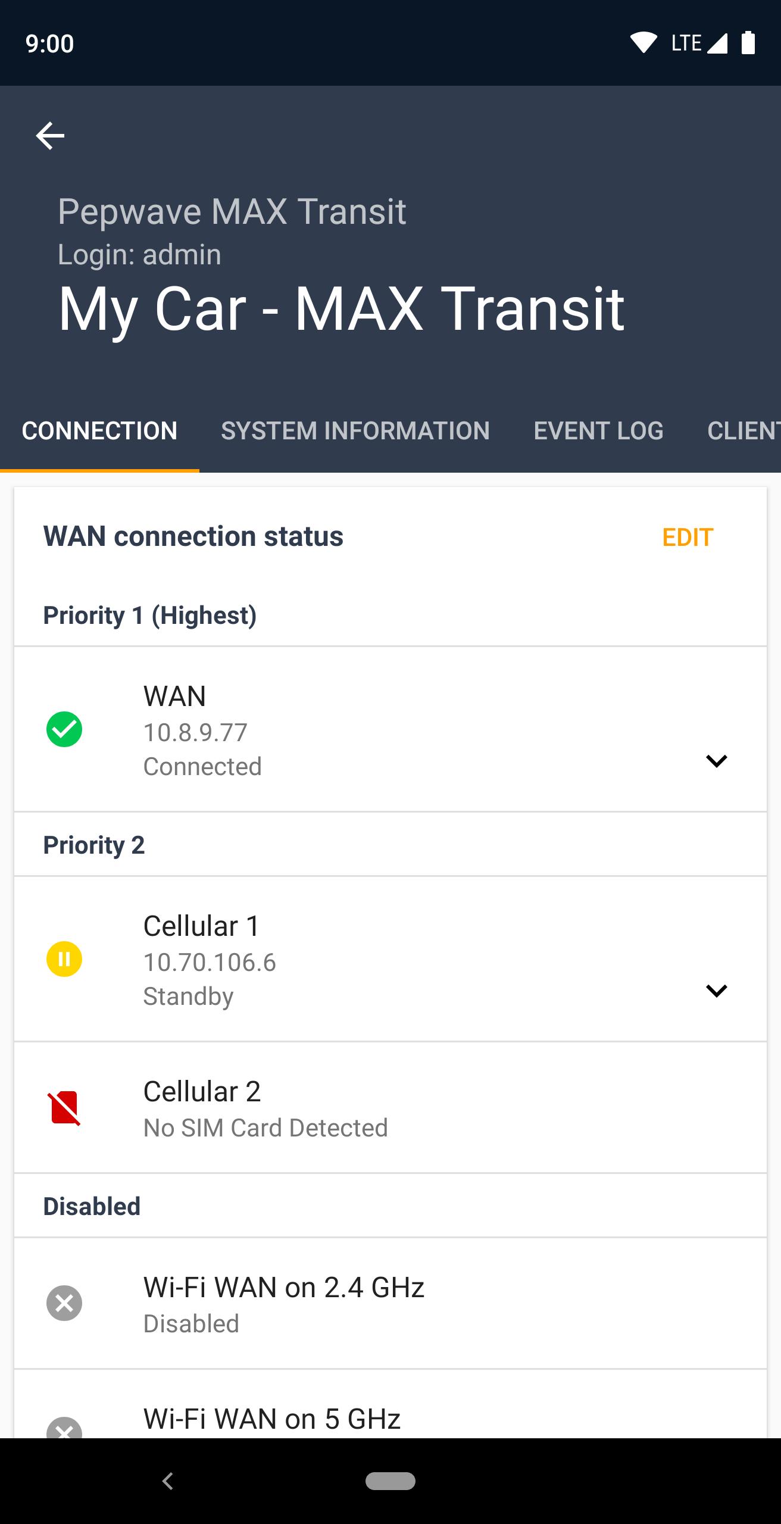This screenshot has height=1524, width=781.
Task: Tap the Wi-Fi signal status icon
Action: point(643,43)
